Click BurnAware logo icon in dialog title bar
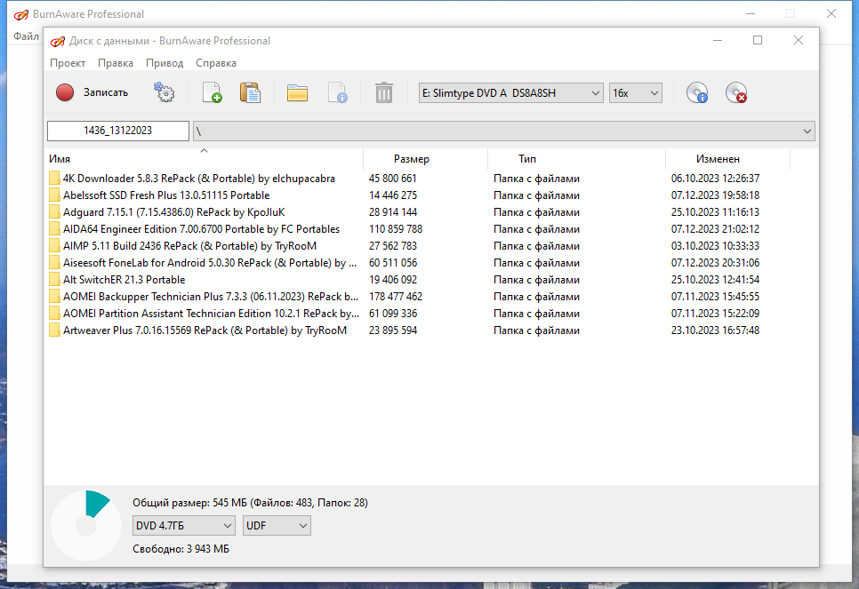859x589 pixels. tap(58, 41)
